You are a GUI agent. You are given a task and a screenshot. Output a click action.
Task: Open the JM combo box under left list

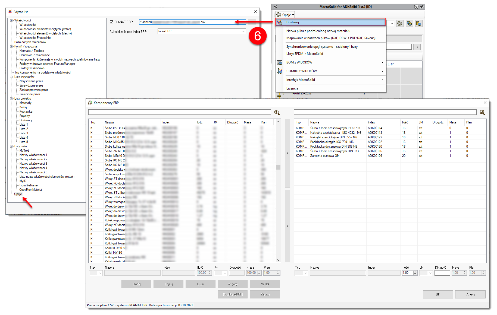coord(221,273)
